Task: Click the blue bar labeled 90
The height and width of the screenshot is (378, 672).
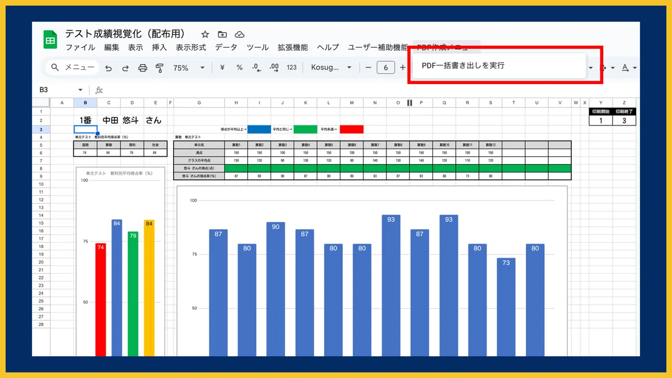Action: (276, 289)
